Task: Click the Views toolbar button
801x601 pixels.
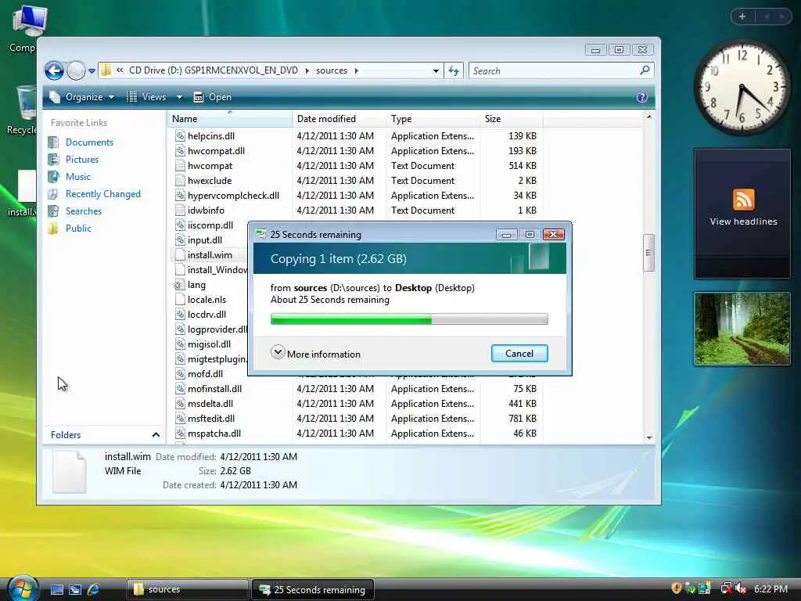Action: [146, 97]
